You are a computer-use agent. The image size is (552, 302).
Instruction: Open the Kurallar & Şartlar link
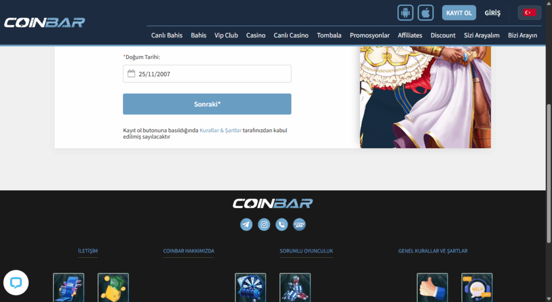pyautogui.click(x=220, y=131)
